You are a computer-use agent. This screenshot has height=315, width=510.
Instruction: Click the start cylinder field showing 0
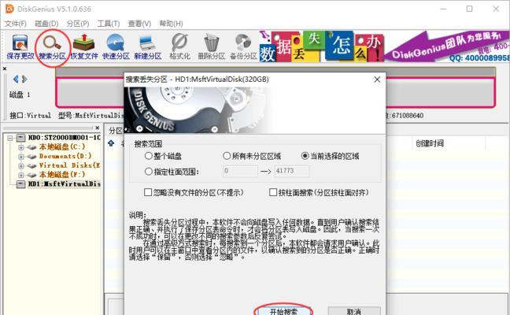(240, 171)
